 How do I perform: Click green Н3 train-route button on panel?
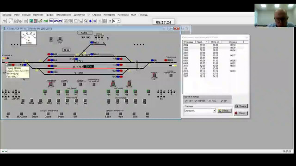pyautogui.click(x=58, y=91)
